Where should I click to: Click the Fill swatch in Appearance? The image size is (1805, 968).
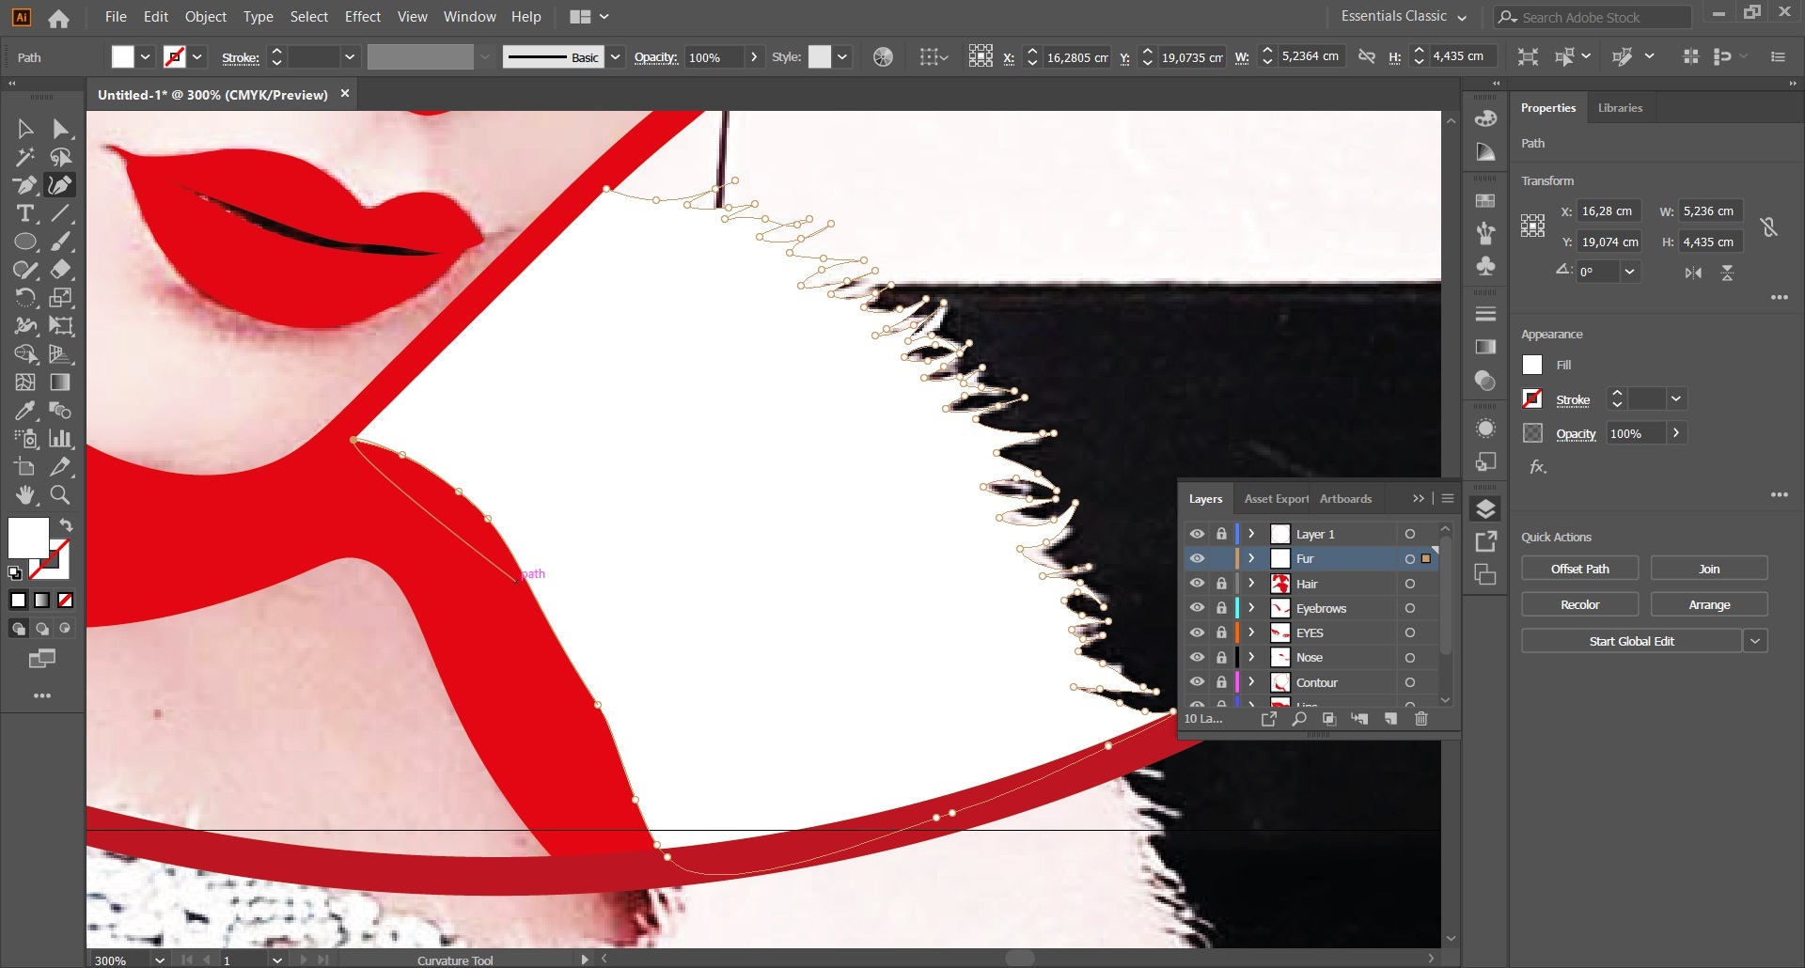(x=1532, y=365)
